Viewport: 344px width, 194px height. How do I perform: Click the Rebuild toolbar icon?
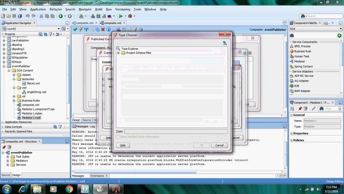(98, 16)
